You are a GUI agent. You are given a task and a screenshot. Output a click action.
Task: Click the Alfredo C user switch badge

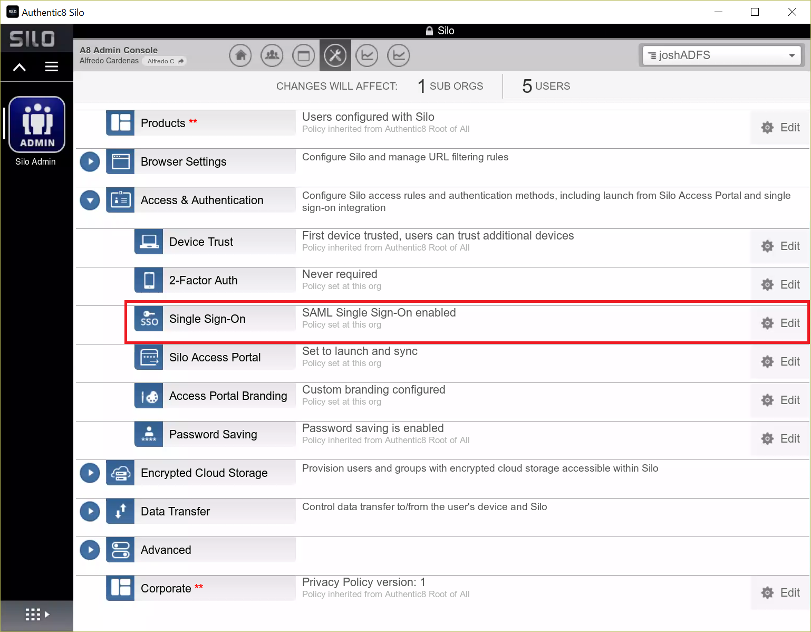[x=165, y=61]
